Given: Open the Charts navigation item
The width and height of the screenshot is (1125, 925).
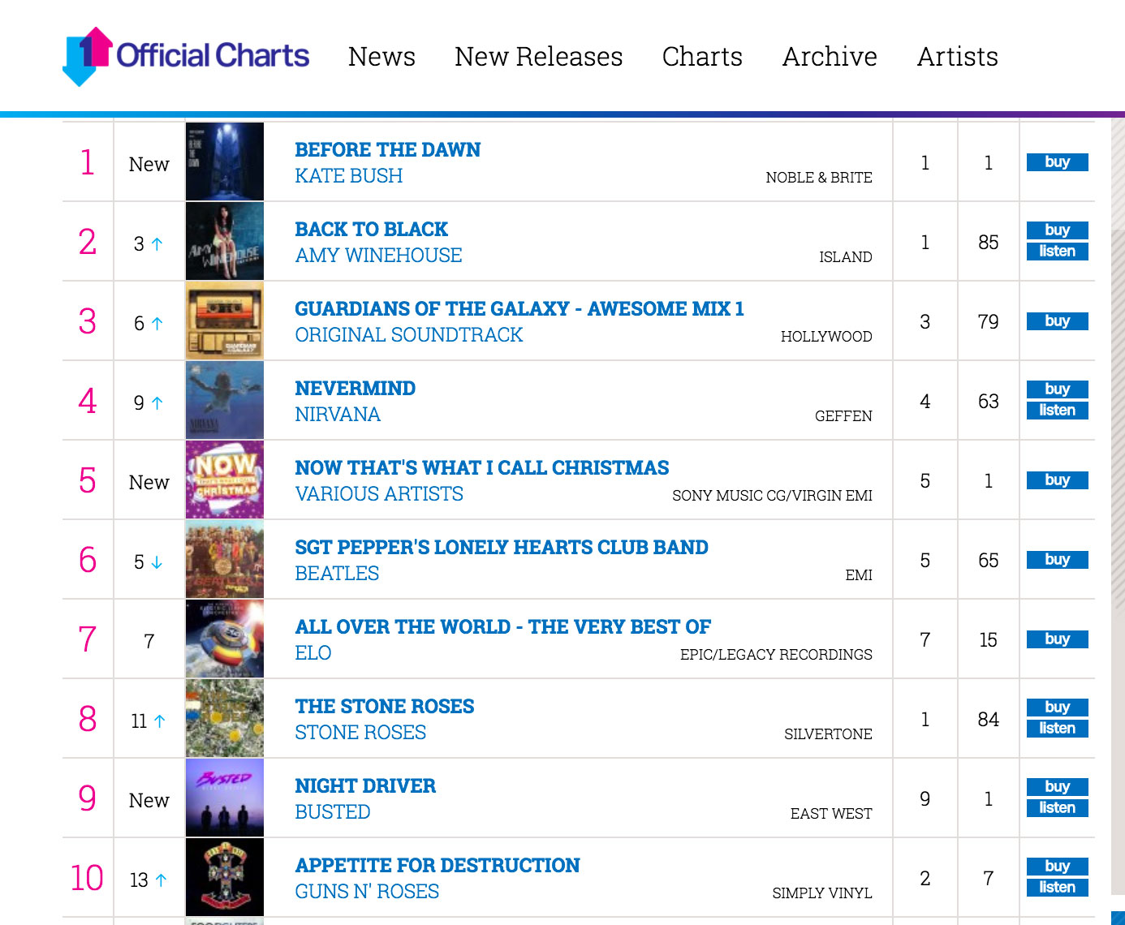Looking at the screenshot, I should click(702, 57).
